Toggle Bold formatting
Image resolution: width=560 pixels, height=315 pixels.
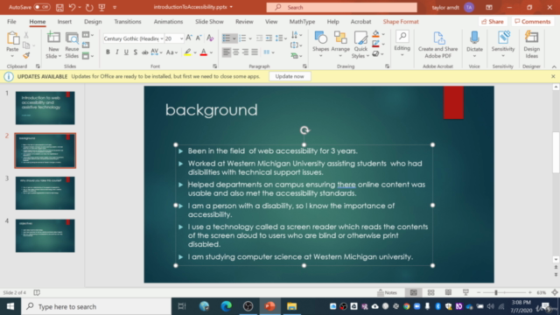click(108, 52)
